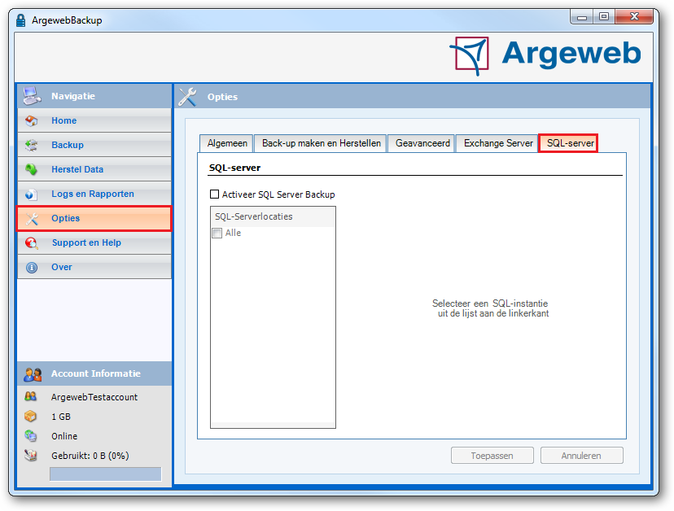Click the horizontal scrollbar under SQL-Serverlocaties list
674x511 pixels.
coord(273,425)
